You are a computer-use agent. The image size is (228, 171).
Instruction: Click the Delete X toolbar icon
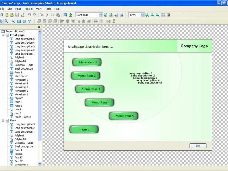42,15
